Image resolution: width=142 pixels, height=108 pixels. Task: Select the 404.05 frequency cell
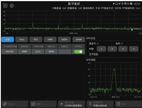coord(10,52)
